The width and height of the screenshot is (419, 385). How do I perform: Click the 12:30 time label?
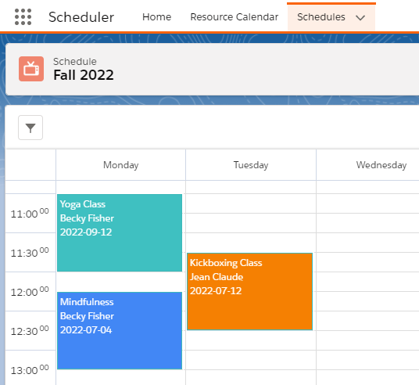click(30, 331)
